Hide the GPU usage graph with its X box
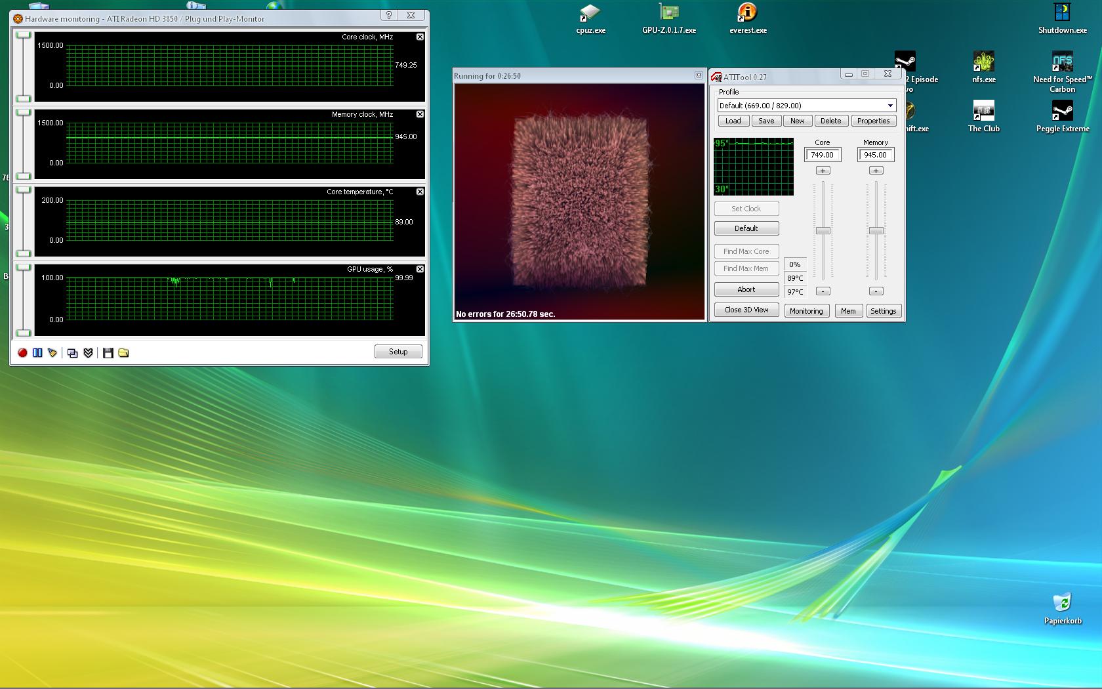Screen dimensions: 1102x689 (x=420, y=270)
